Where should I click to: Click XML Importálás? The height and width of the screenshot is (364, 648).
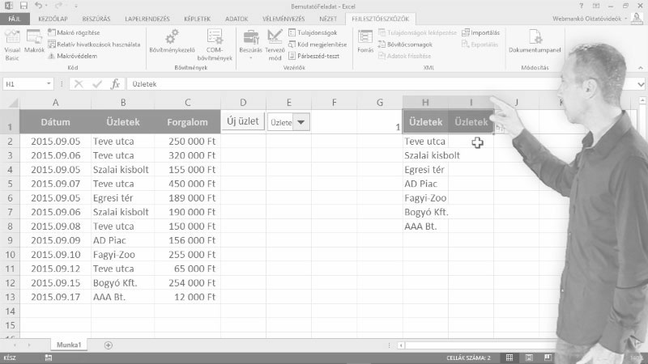coord(480,32)
